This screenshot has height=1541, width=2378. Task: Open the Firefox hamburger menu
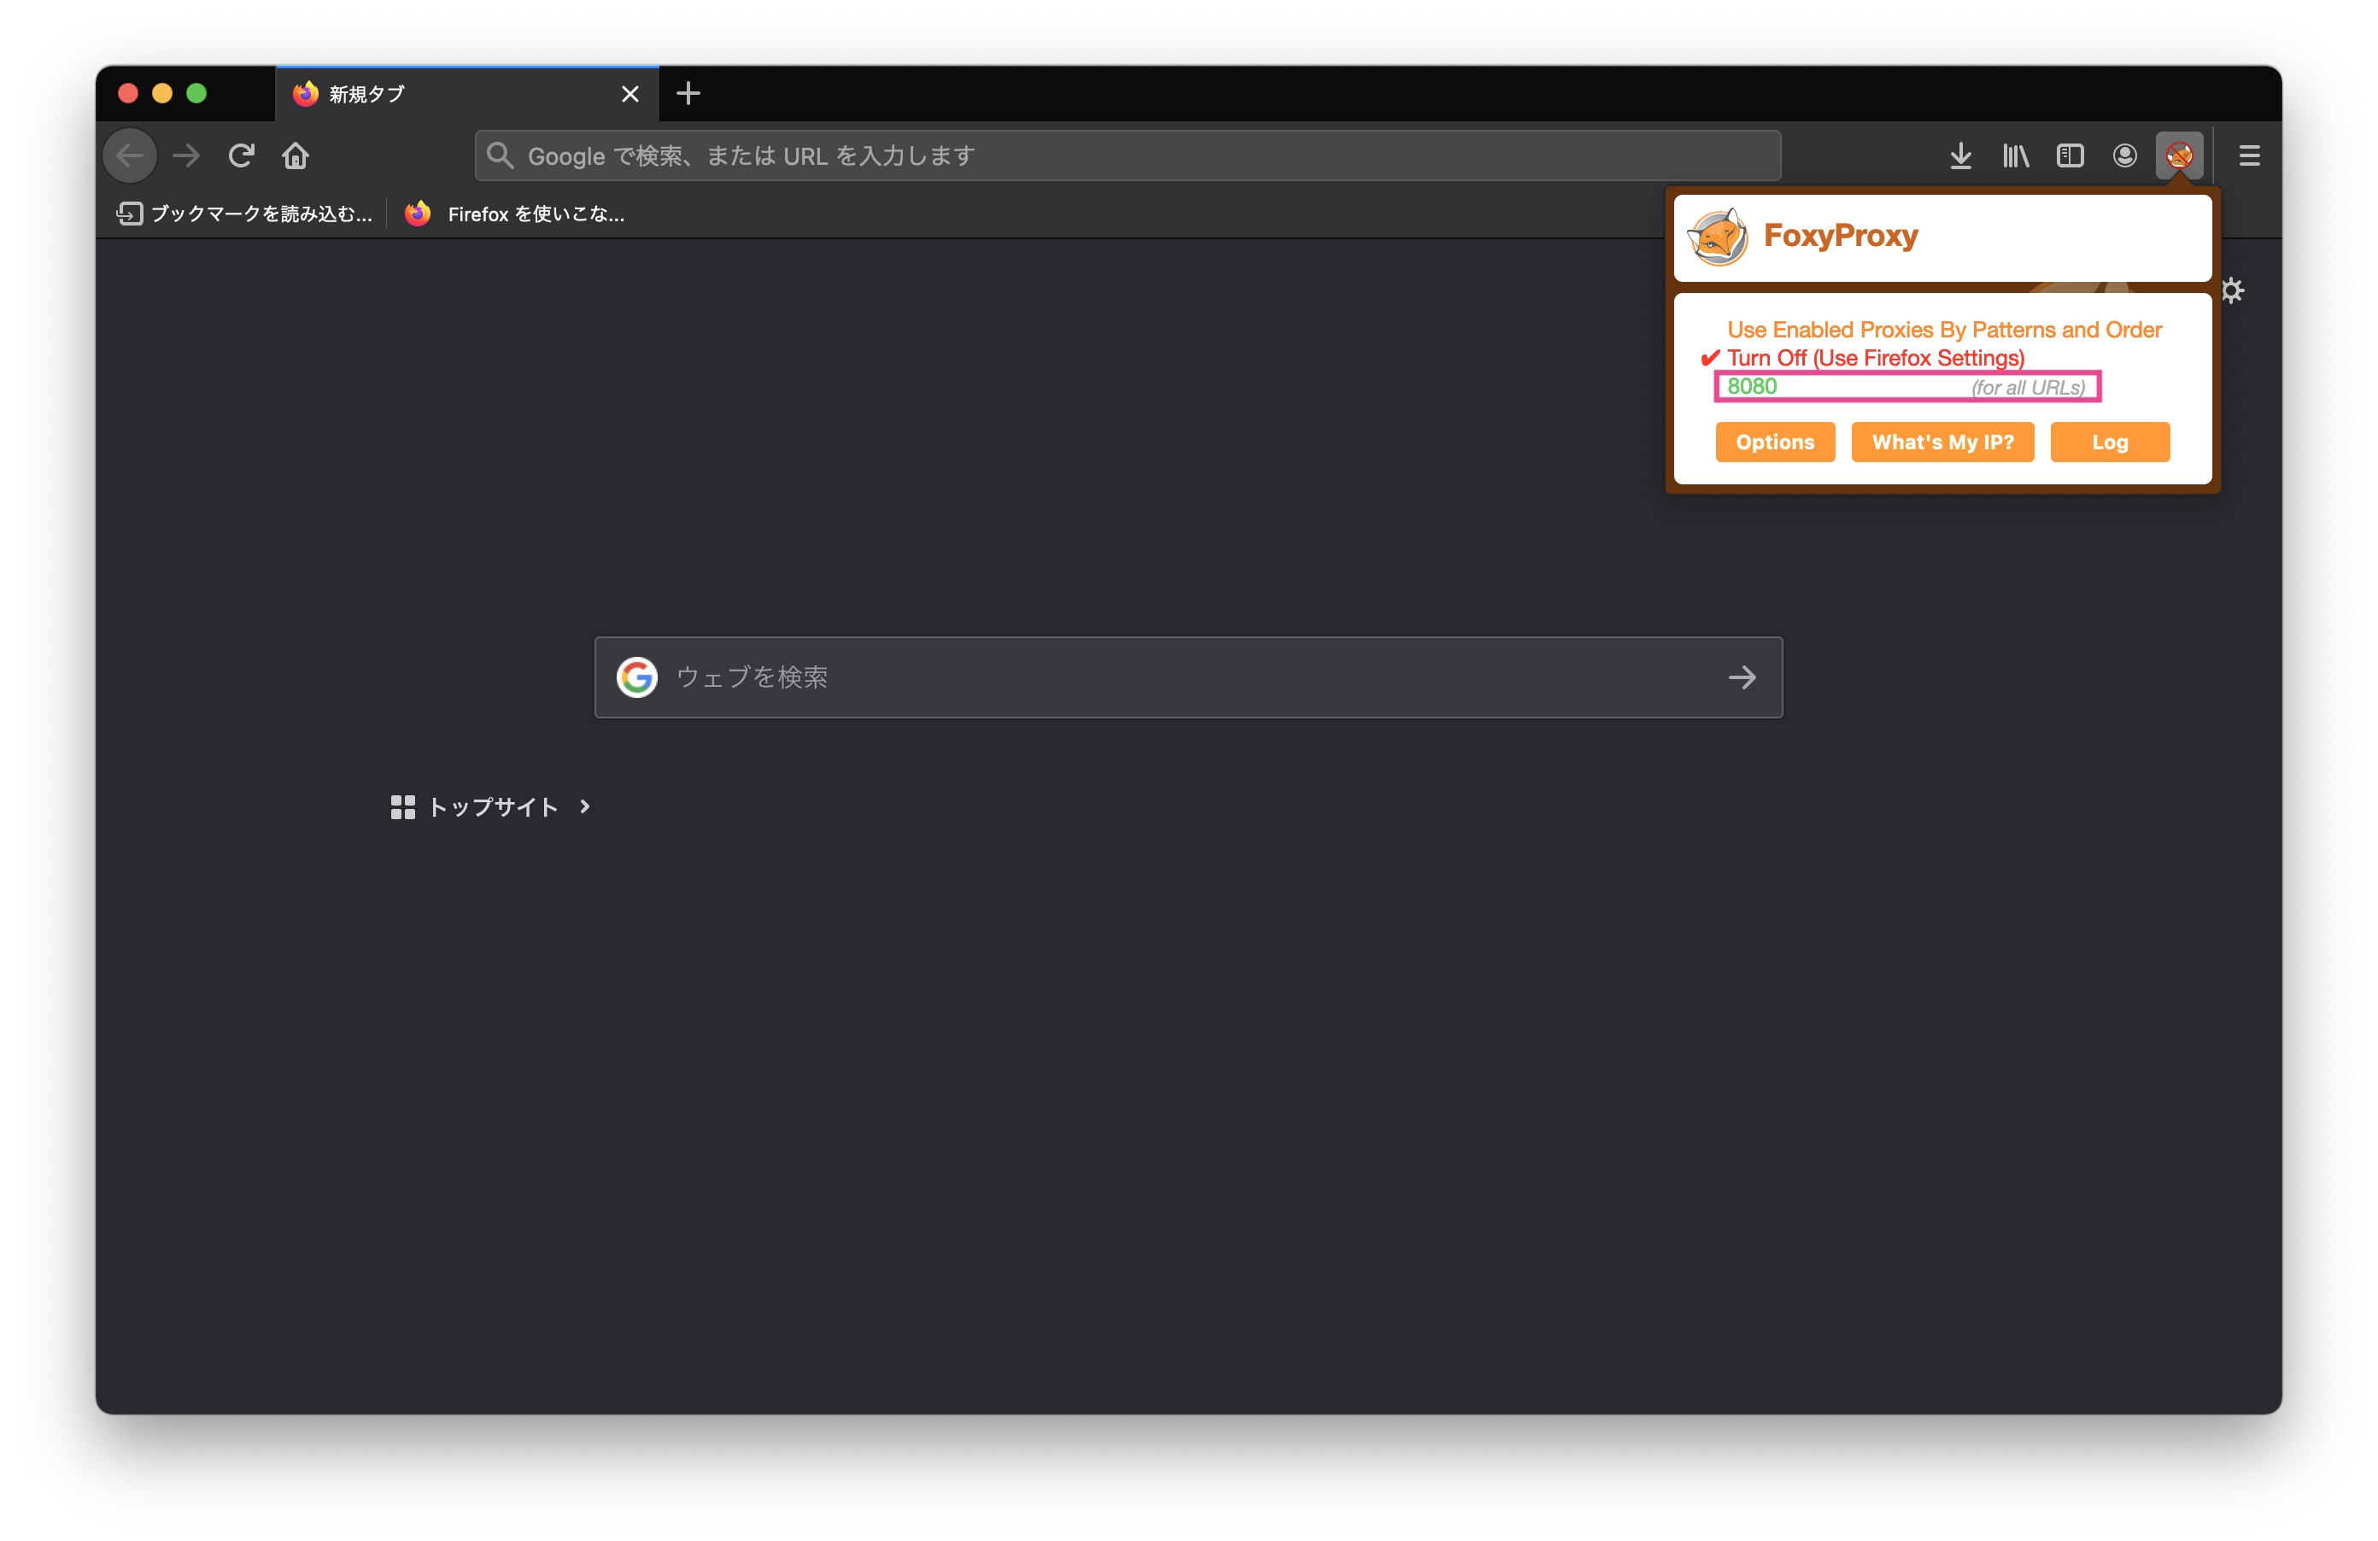tap(2249, 156)
